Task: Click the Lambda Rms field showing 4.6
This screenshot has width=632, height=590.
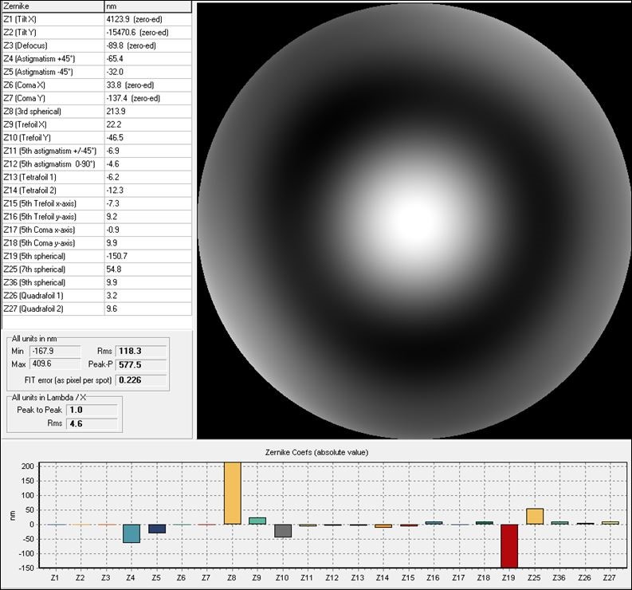Action: click(x=92, y=424)
